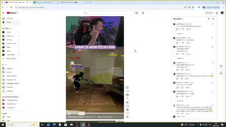Open the comment sort options icon
The width and height of the screenshot is (226, 127).
click(209, 19)
